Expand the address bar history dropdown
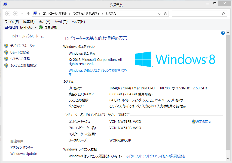 (159, 14)
